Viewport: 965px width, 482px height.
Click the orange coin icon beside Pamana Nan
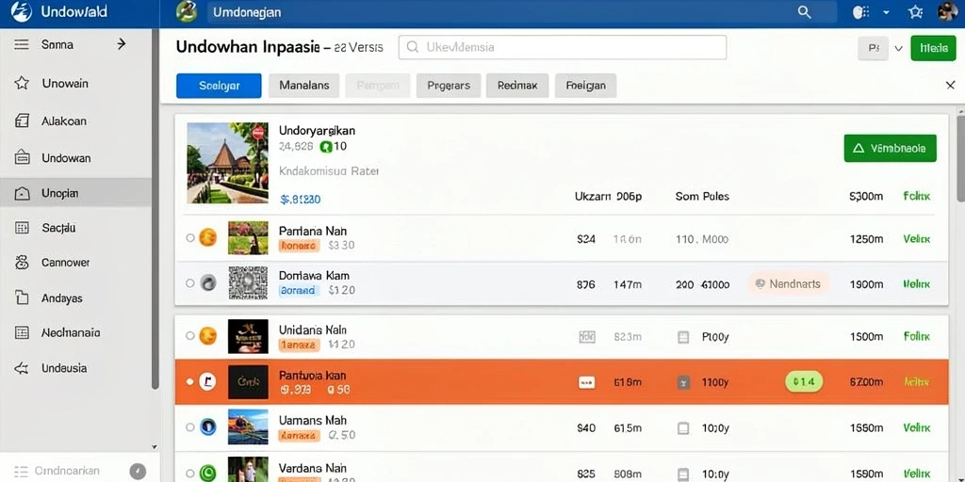point(208,237)
